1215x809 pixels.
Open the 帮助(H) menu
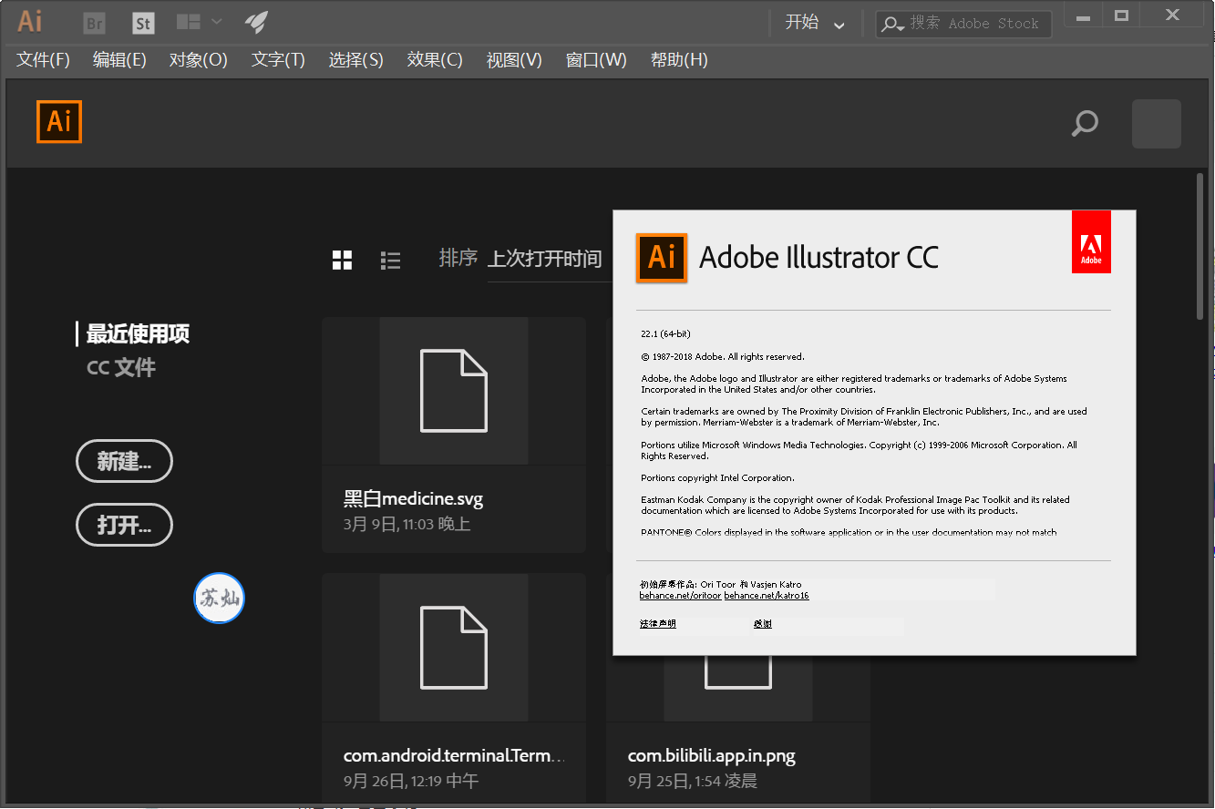pyautogui.click(x=679, y=60)
